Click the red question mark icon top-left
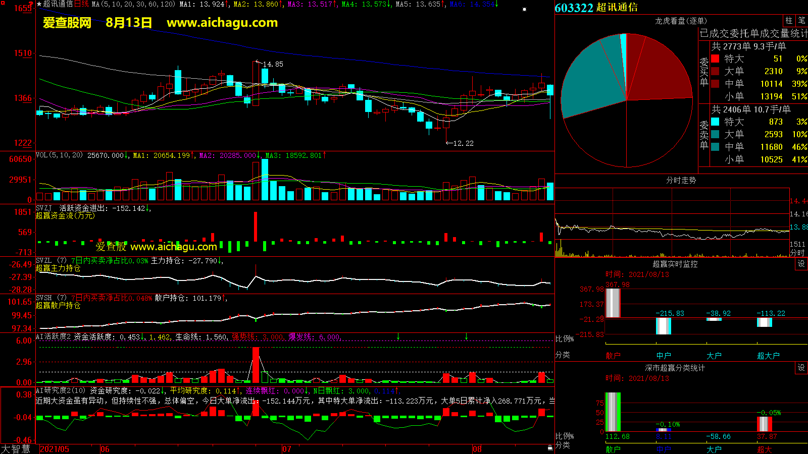Image resolution: width=808 pixels, height=454 pixels. pos(31,4)
